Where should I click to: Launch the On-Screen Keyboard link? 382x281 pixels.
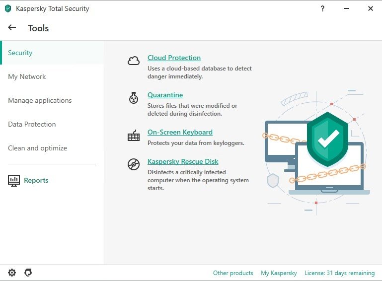180,132
